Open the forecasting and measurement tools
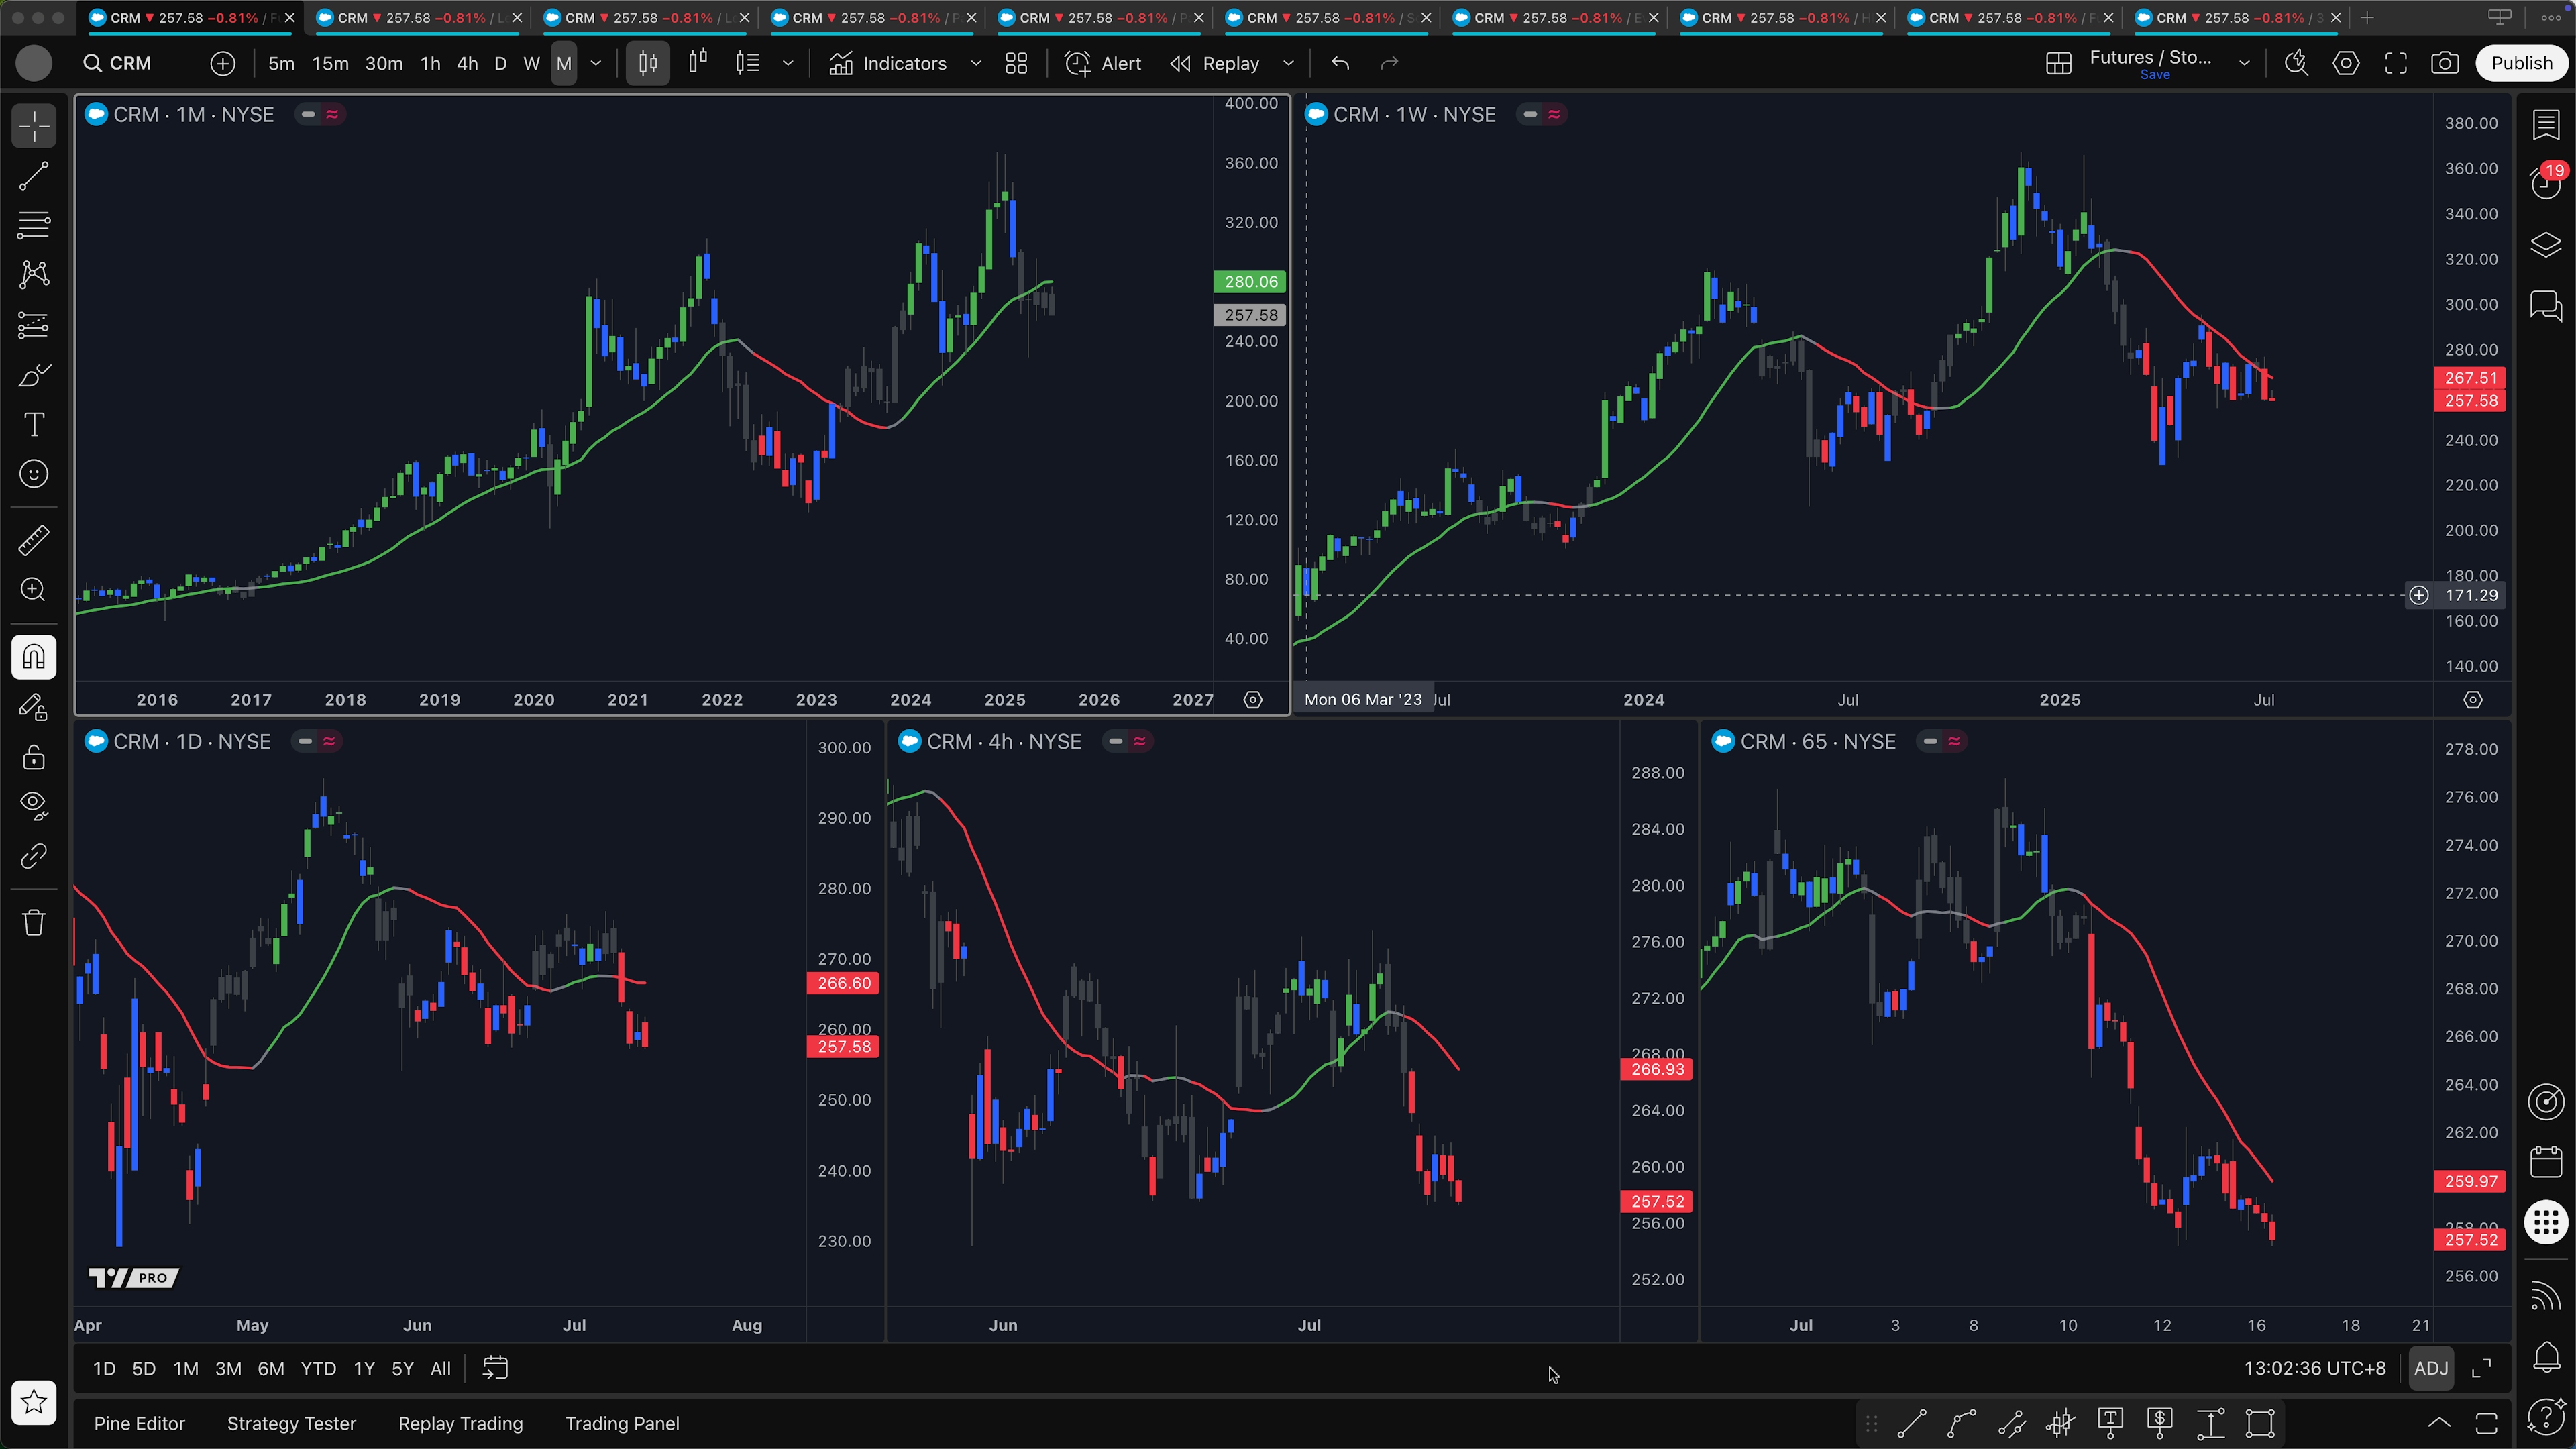 pos(34,325)
